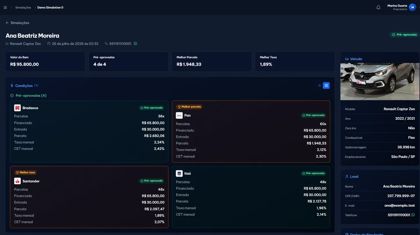
Task: Click Pré-aprovada badge on Pan card
Action: (313, 115)
